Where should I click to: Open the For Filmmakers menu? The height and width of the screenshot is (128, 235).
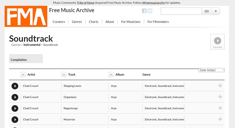(x=158, y=22)
